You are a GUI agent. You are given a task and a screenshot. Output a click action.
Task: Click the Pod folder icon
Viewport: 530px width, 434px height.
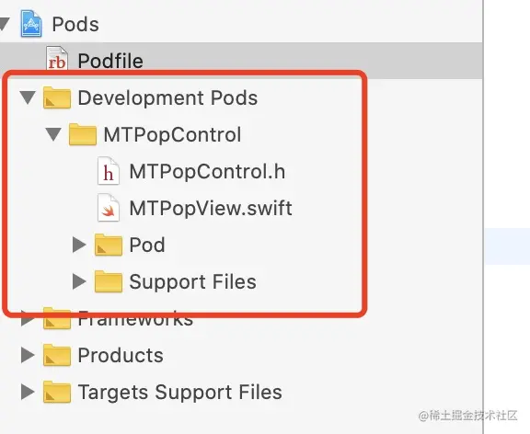pos(109,245)
